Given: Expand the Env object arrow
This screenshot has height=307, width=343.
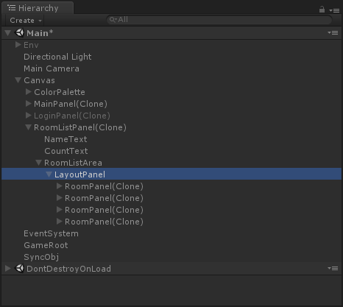Looking at the screenshot, I should click(x=18, y=45).
